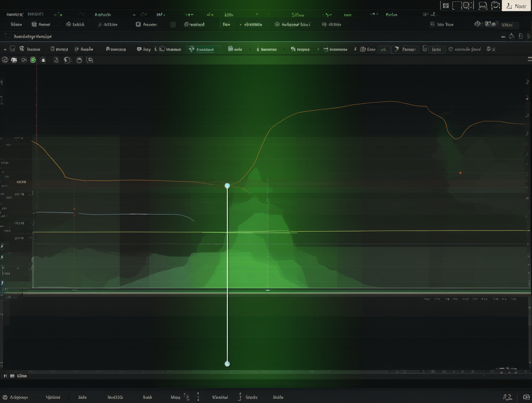This screenshot has width=532, height=403.
Task: Click the light-colored user button at top right
Action: (516, 6)
